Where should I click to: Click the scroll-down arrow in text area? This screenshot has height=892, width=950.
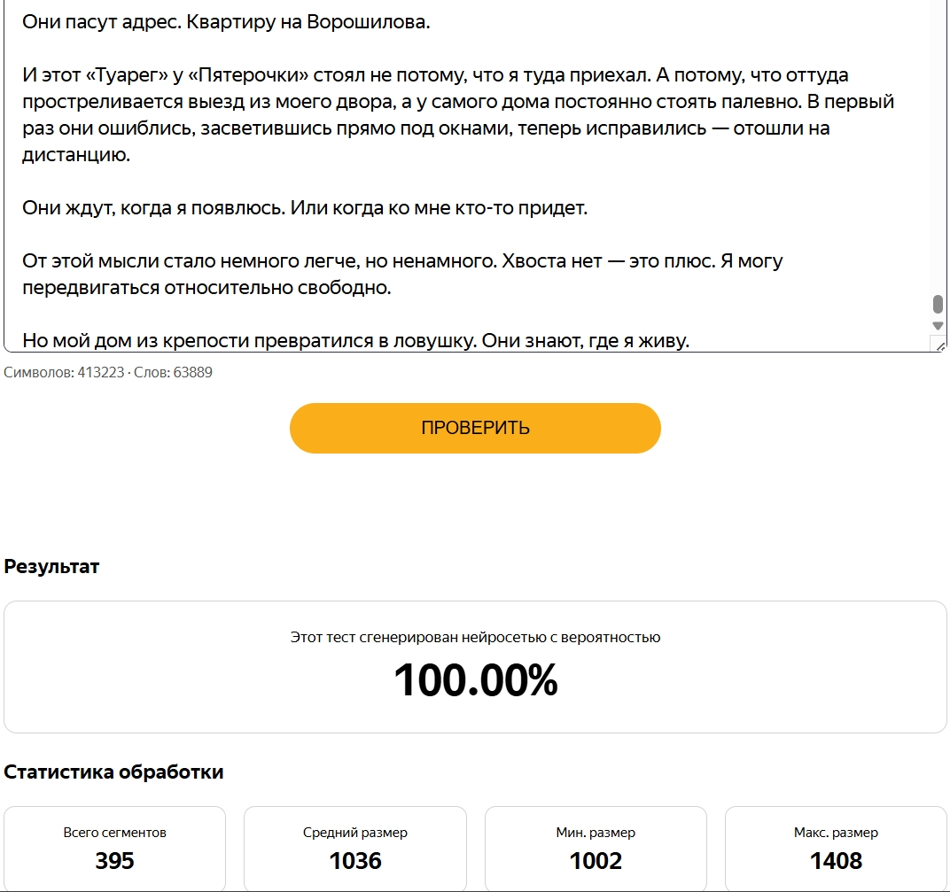[938, 326]
